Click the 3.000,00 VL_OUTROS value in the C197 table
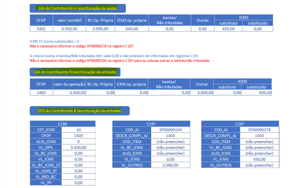The height and width of the screenshot is (188, 291). point(170,165)
